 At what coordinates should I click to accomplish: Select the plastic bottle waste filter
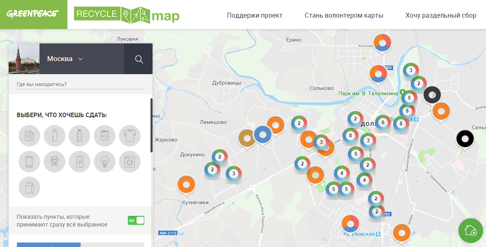point(80,136)
